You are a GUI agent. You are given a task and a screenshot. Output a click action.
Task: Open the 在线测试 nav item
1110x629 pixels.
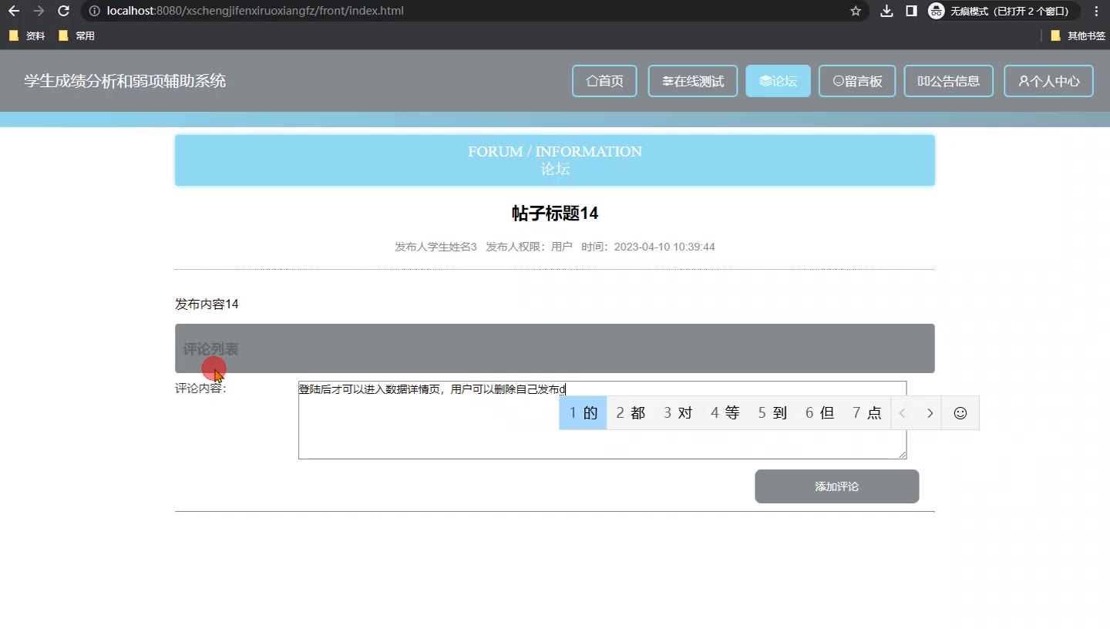coord(693,81)
